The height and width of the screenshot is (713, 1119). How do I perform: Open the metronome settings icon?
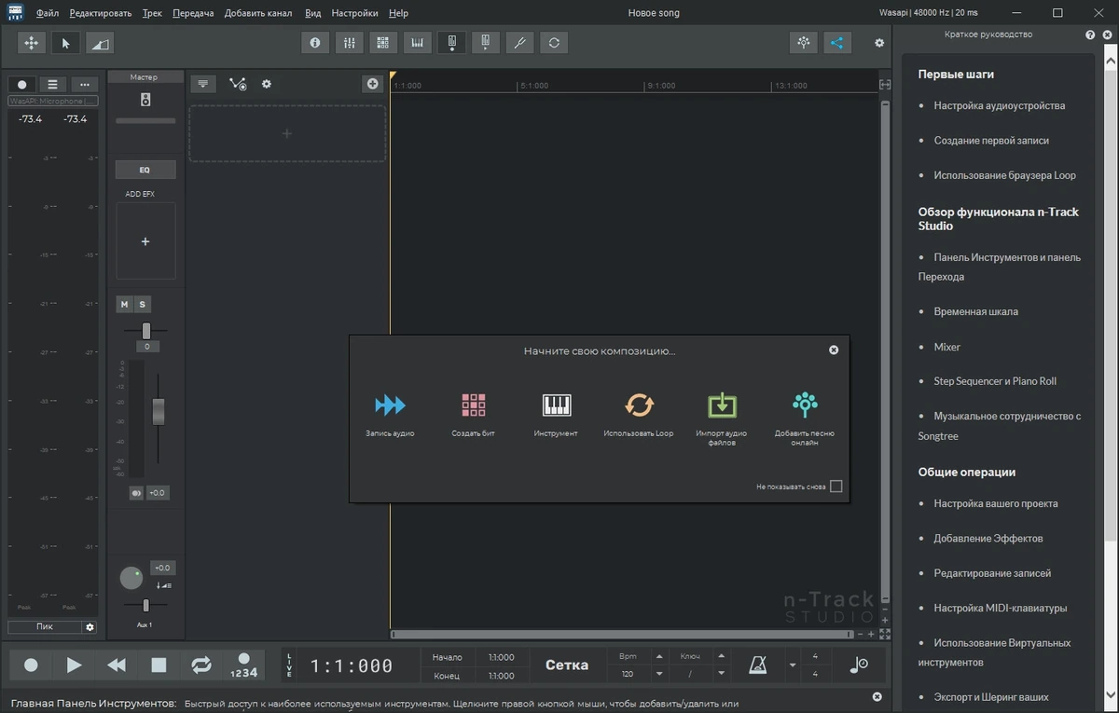coord(758,665)
